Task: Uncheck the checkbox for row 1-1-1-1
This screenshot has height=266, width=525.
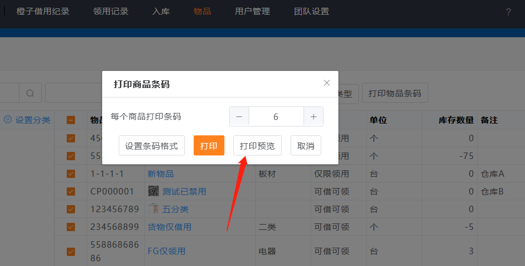Action: [x=71, y=174]
